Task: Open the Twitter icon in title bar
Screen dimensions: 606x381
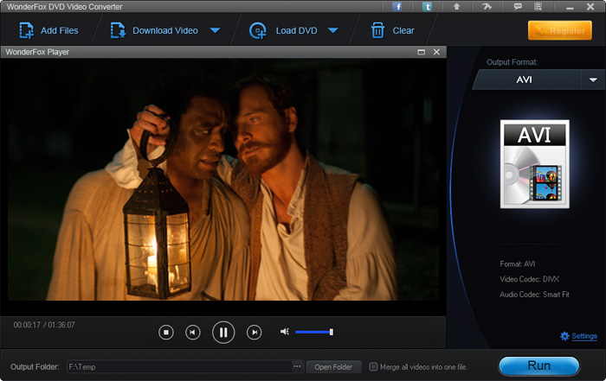Action: pos(427,7)
